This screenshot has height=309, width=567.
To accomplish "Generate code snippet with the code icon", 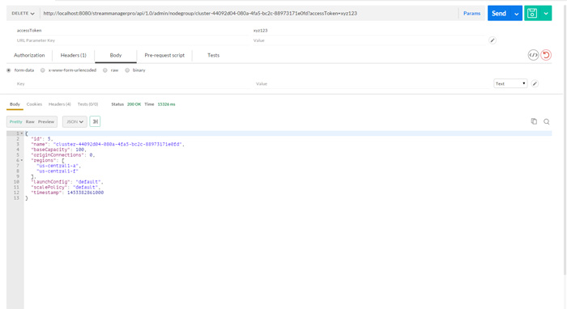I will click(x=533, y=55).
